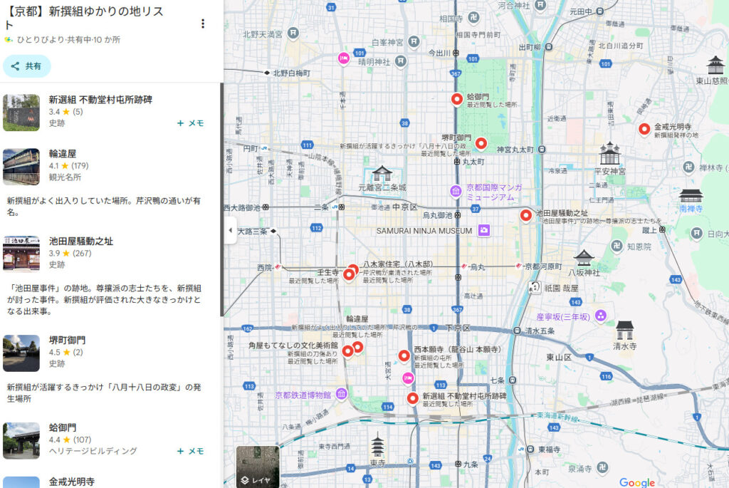Viewport: 729px width, 488px height.
Task: Open 新選組 不動堂村屯所跡碑 thumbnail photo
Action: [x=21, y=113]
